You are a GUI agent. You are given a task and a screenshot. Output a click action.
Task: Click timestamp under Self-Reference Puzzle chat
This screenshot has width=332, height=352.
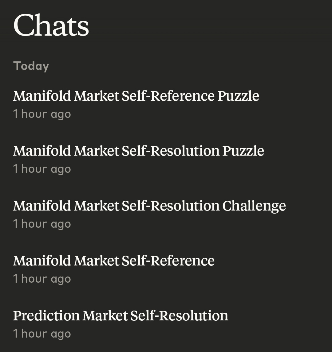point(42,114)
